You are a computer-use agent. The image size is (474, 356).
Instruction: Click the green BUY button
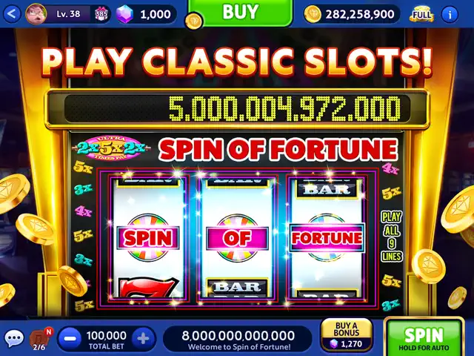[240, 13]
